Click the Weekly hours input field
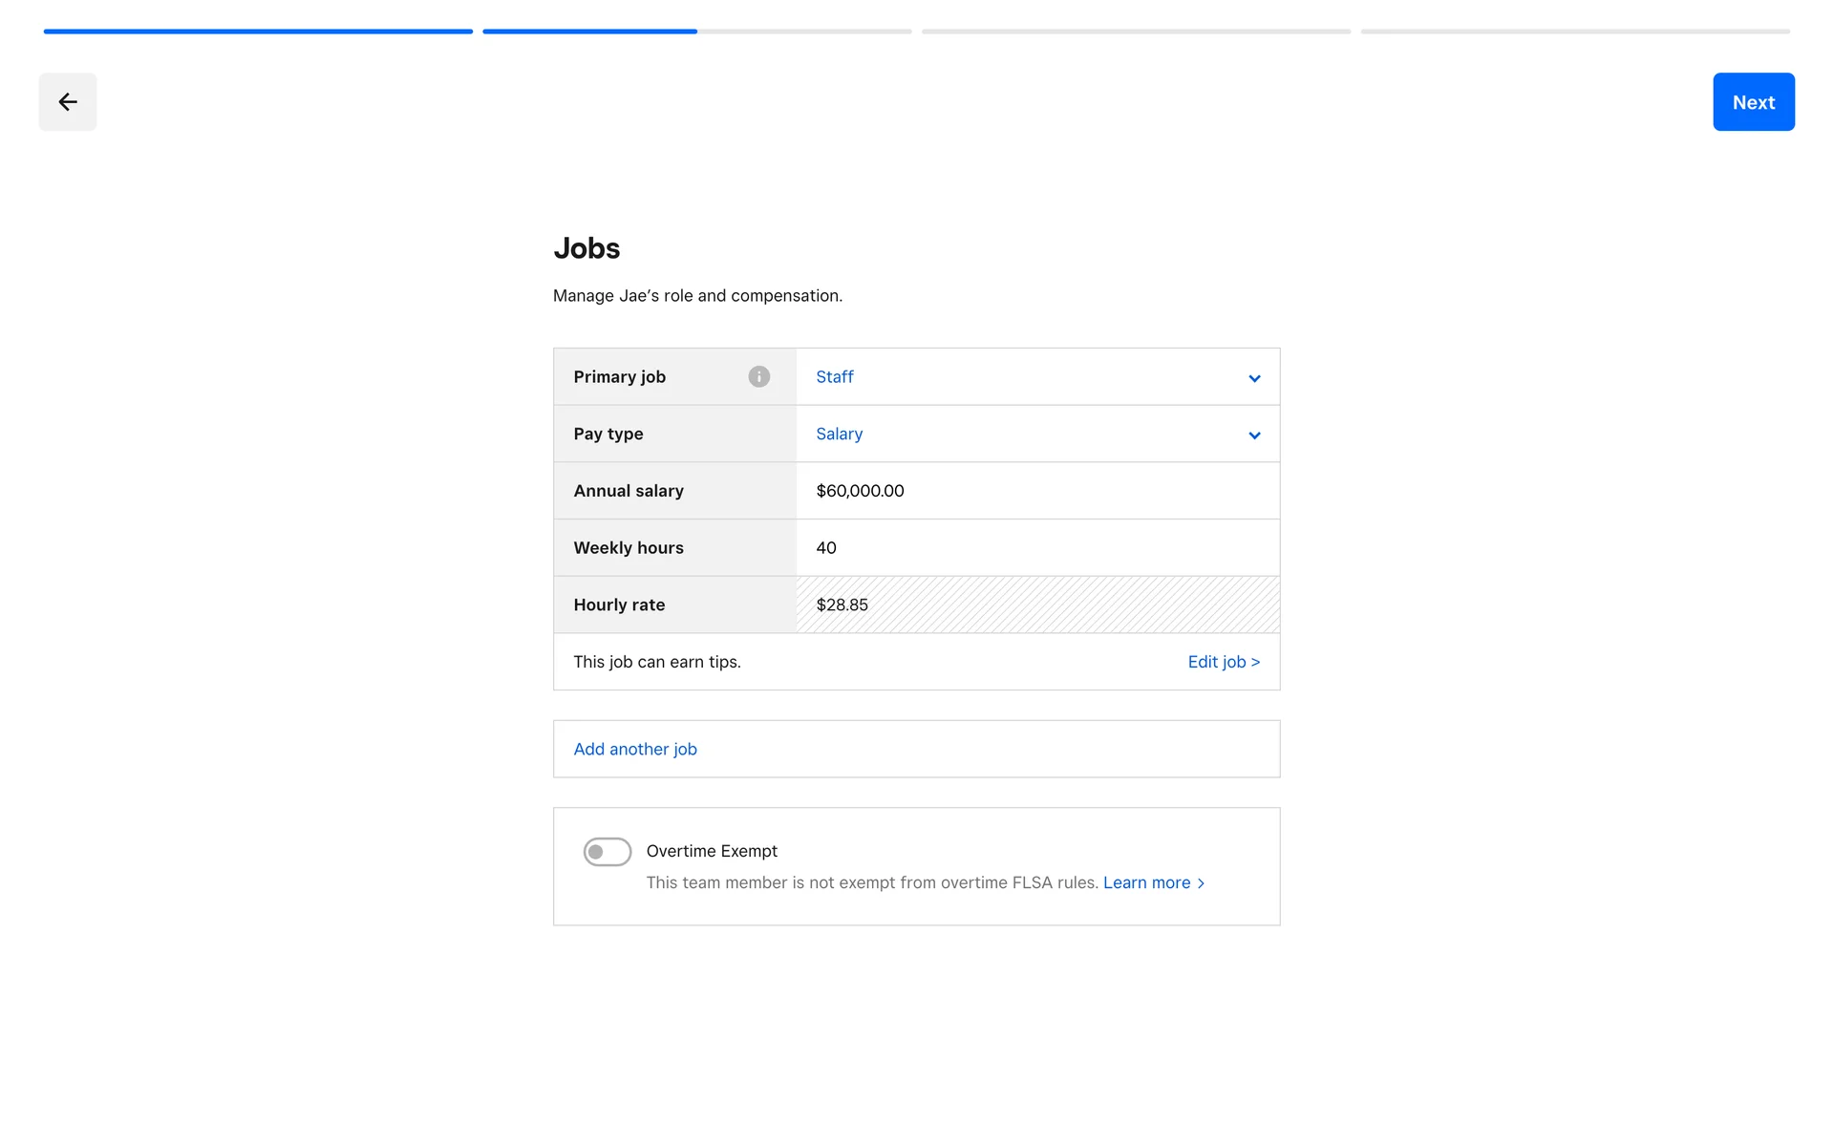The image size is (1834, 1146). tap(1036, 548)
